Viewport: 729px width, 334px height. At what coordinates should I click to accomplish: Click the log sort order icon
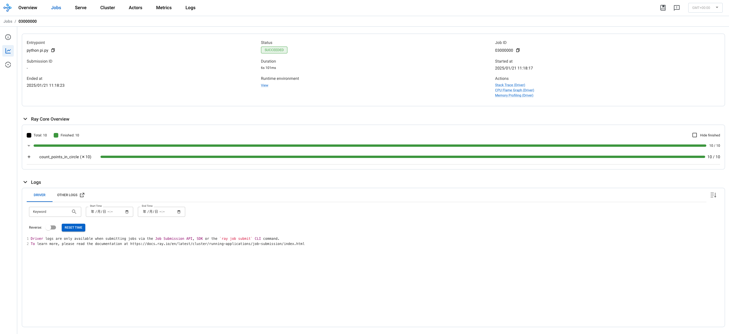tap(713, 195)
